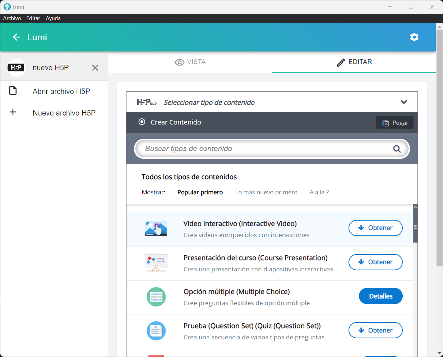Open the Archivo menu

click(12, 18)
